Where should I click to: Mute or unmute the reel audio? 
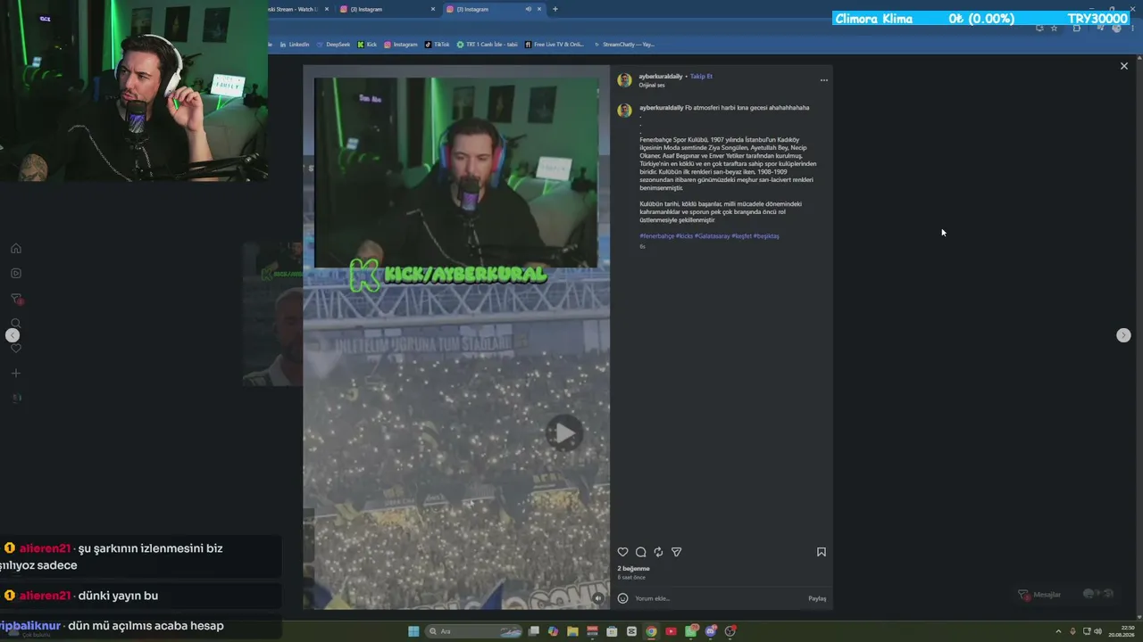(598, 598)
